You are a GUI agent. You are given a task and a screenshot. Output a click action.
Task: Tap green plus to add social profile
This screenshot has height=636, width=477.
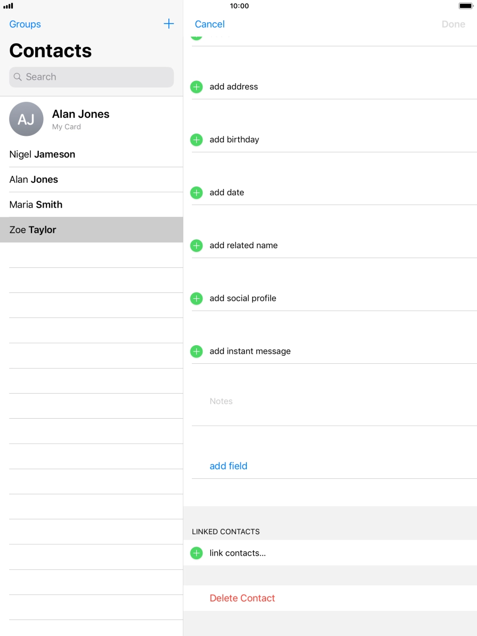click(196, 298)
